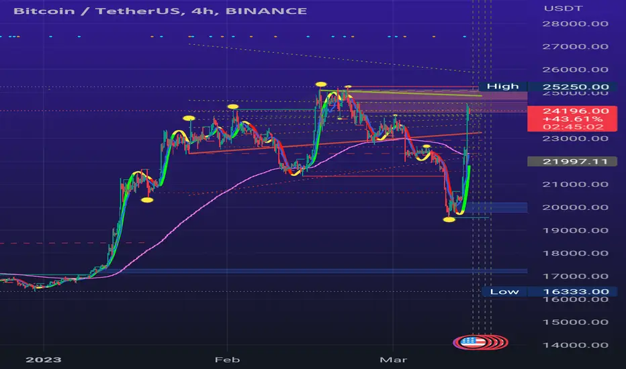Click the gray 21997.11 price label
The width and height of the screenshot is (626, 369).
[x=572, y=162]
